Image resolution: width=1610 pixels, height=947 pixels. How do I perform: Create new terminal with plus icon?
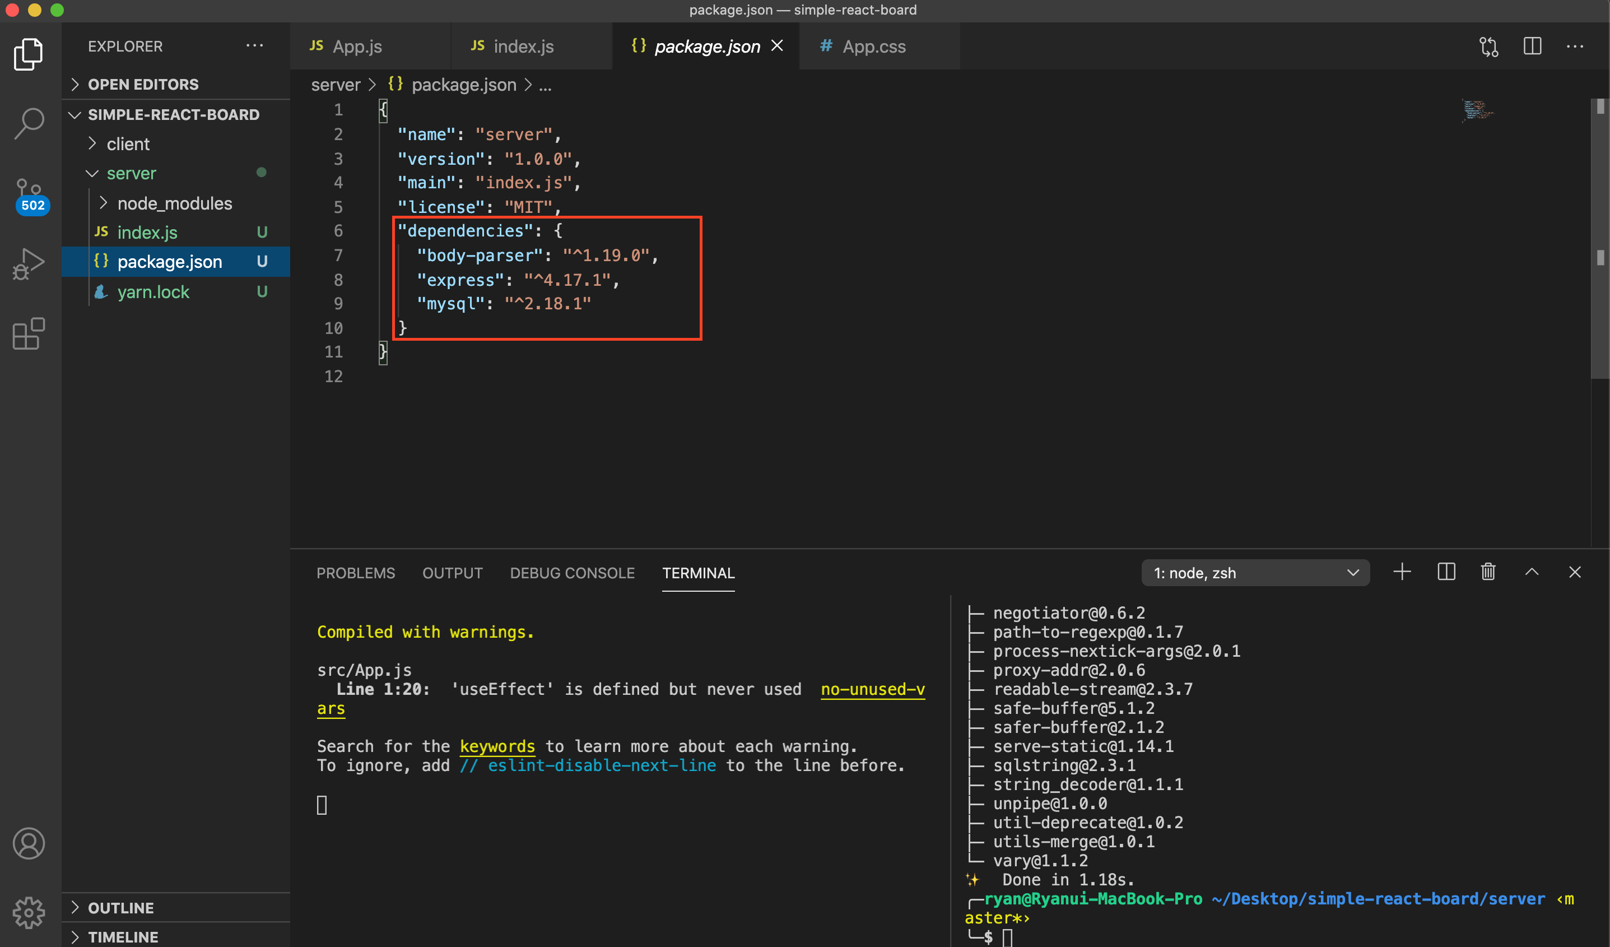point(1402,572)
